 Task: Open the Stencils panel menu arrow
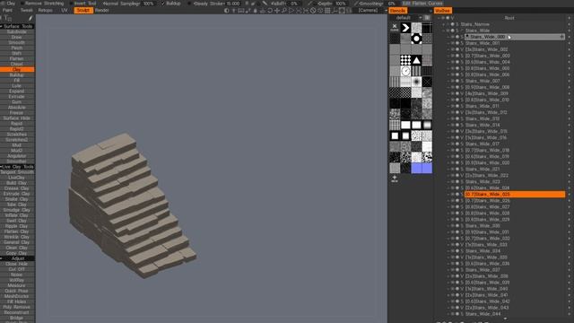pos(430,11)
